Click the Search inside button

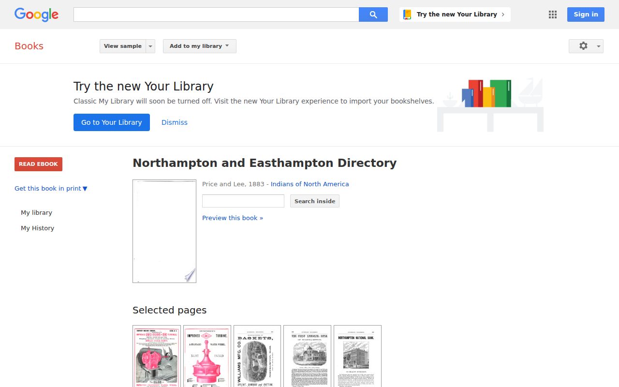(315, 201)
